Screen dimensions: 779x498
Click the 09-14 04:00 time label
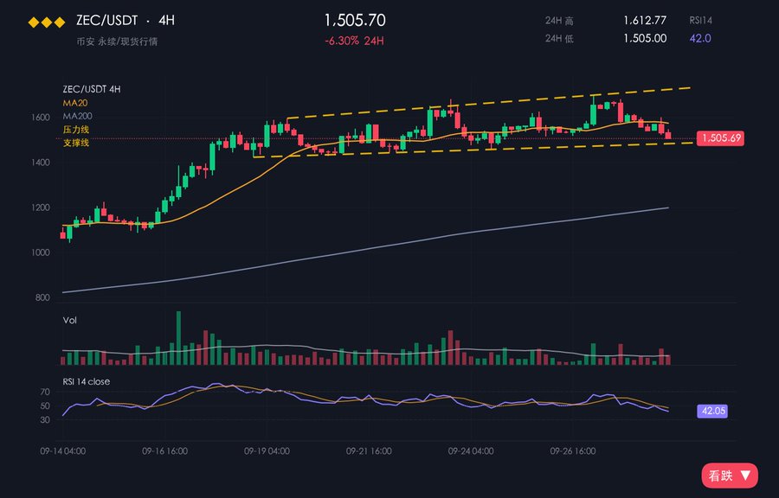tap(62, 451)
